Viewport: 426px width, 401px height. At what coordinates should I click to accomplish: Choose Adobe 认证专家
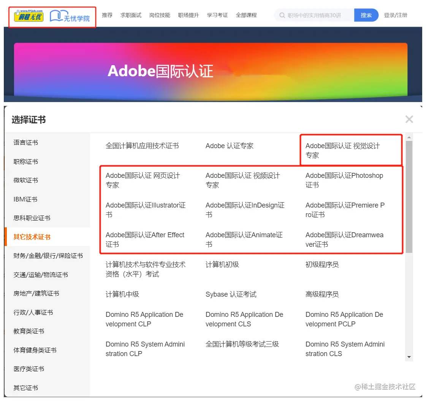point(230,146)
